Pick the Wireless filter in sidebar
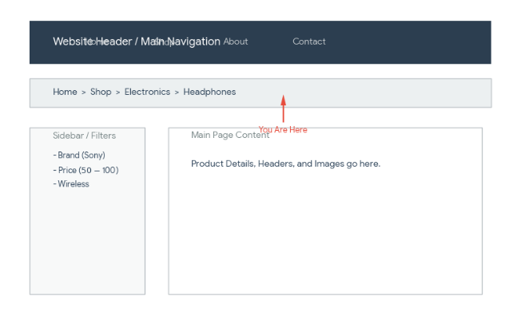521x315 pixels. tap(71, 184)
